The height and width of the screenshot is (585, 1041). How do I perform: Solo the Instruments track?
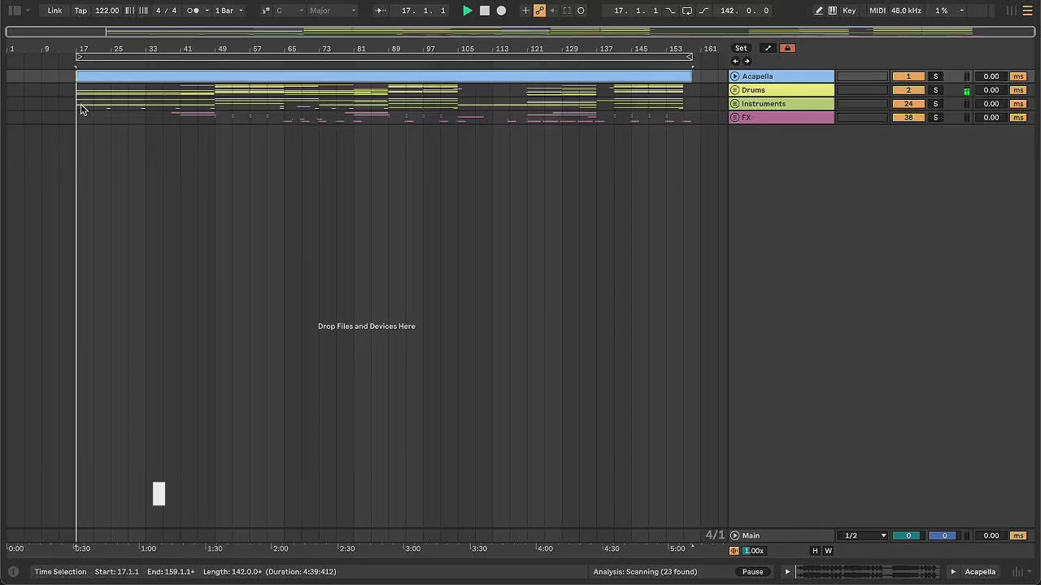coord(935,104)
